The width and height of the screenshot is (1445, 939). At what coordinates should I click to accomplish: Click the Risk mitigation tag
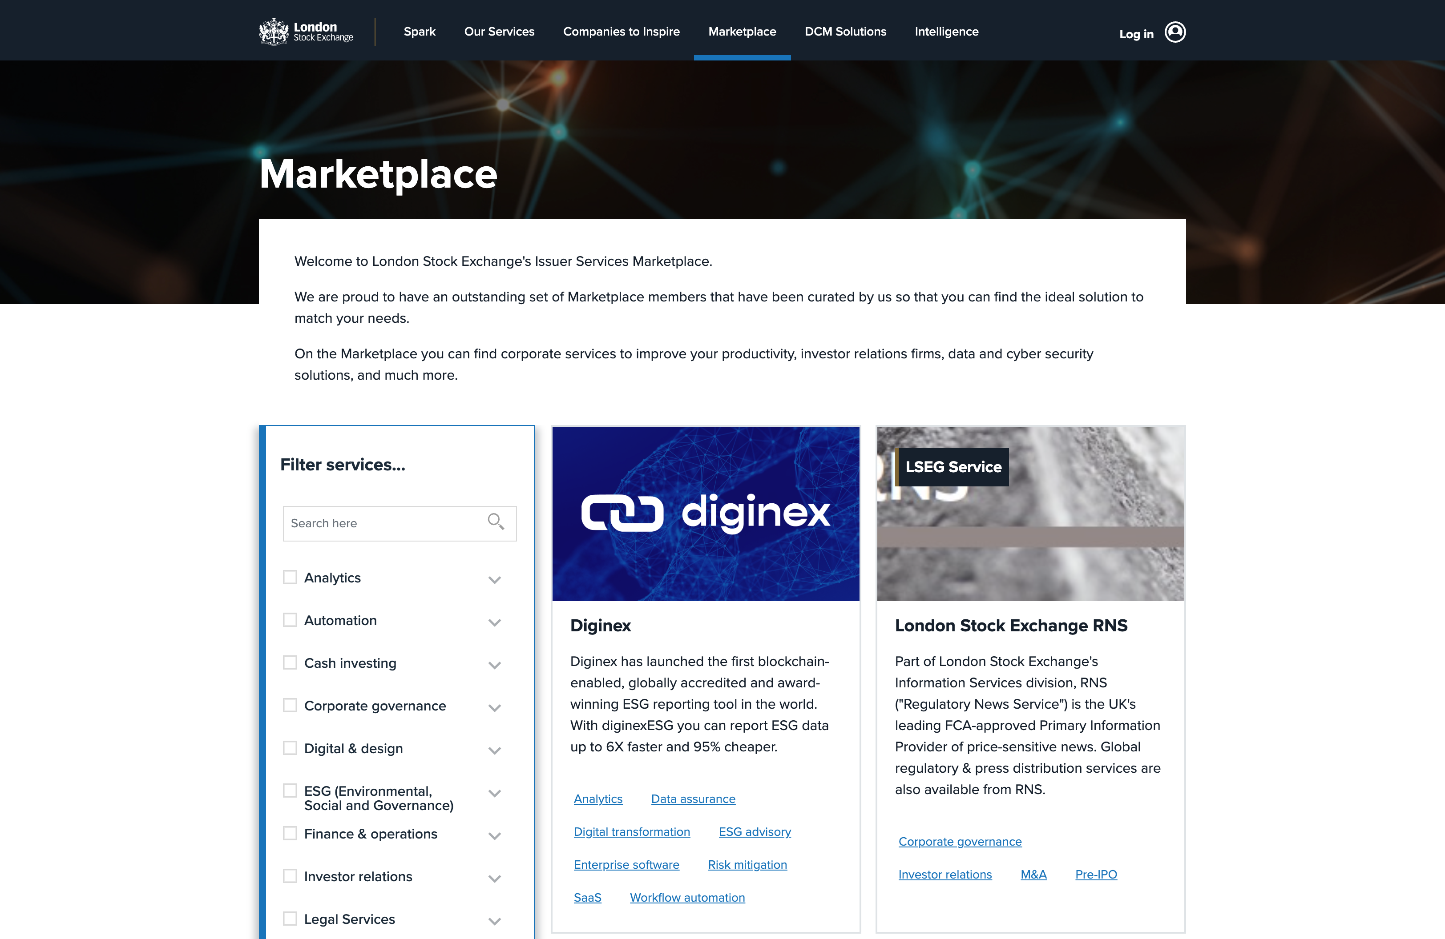747,864
